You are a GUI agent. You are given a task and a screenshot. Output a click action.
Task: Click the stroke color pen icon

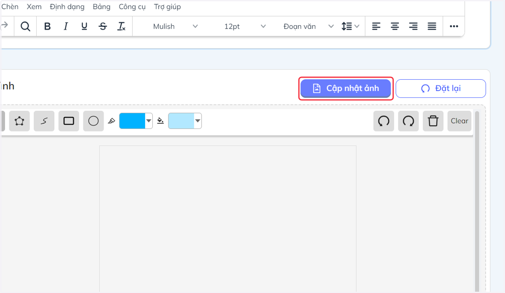point(112,121)
